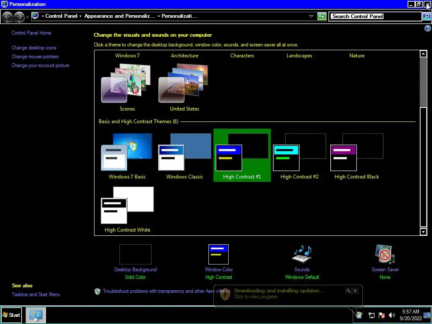Screen dimensions: 432x324
Task: Click the Personalization taskbar button
Action: coord(36,315)
